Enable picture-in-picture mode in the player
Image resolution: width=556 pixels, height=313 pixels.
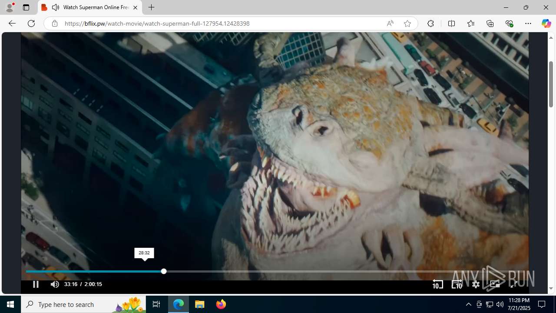[495, 284]
